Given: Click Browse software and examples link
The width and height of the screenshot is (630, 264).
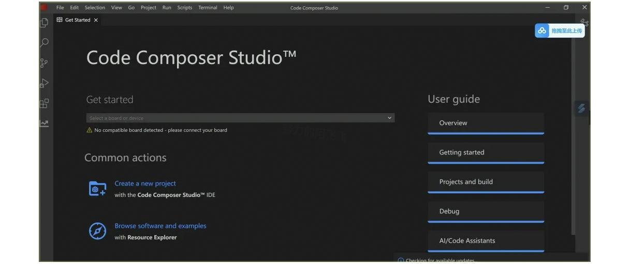Looking at the screenshot, I should coord(160,226).
